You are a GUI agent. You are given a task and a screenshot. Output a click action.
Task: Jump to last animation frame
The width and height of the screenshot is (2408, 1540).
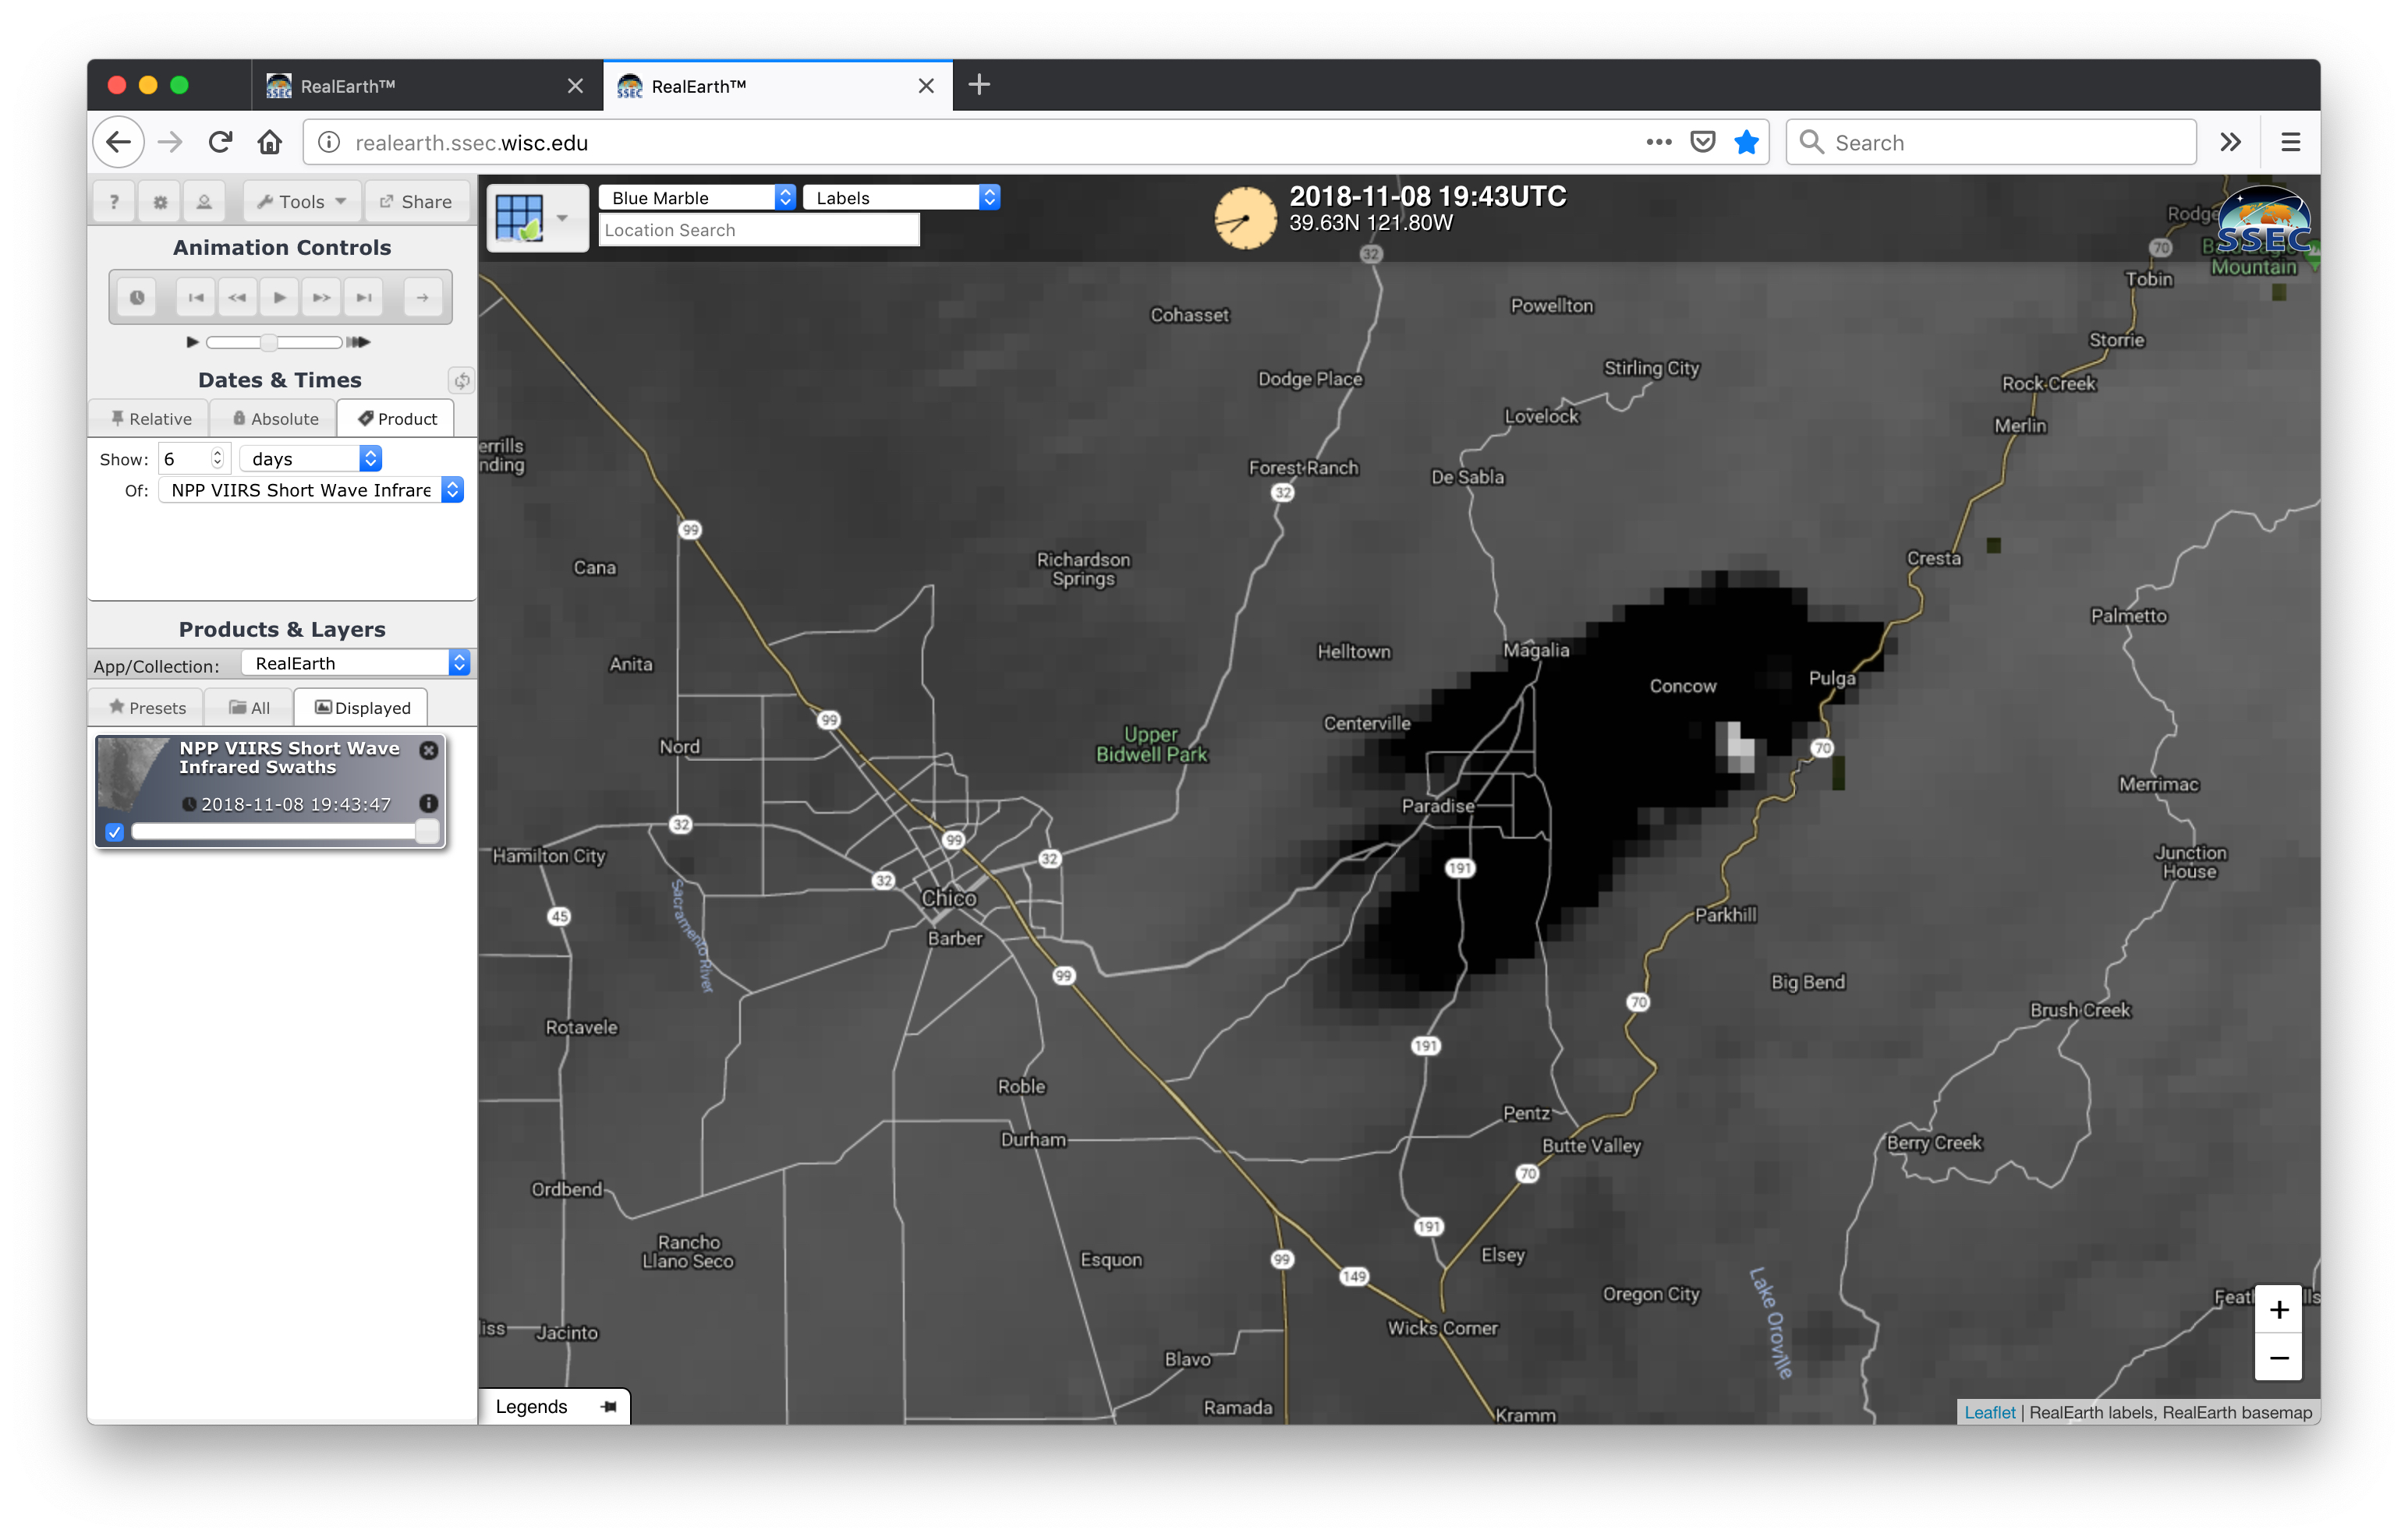(363, 297)
